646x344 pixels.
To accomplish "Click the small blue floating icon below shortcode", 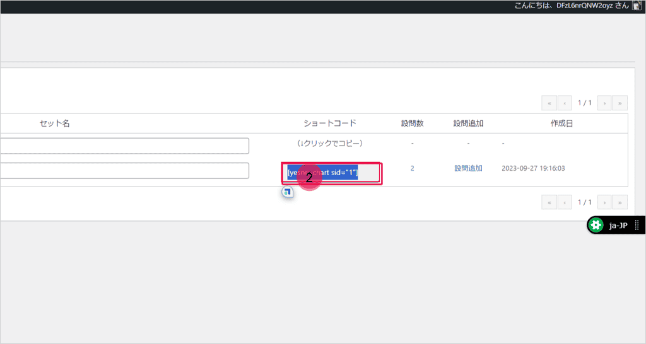I will point(288,192).
